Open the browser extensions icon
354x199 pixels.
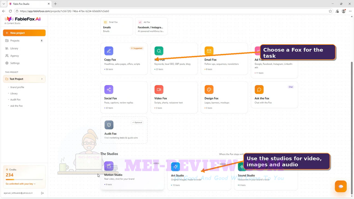[x=337, y=11]
